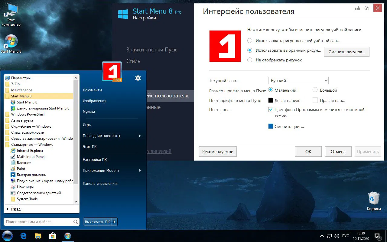The image size is (387, 242).
Task: Click the 'Сменить рисунок...' button
Action: (346, 51)
